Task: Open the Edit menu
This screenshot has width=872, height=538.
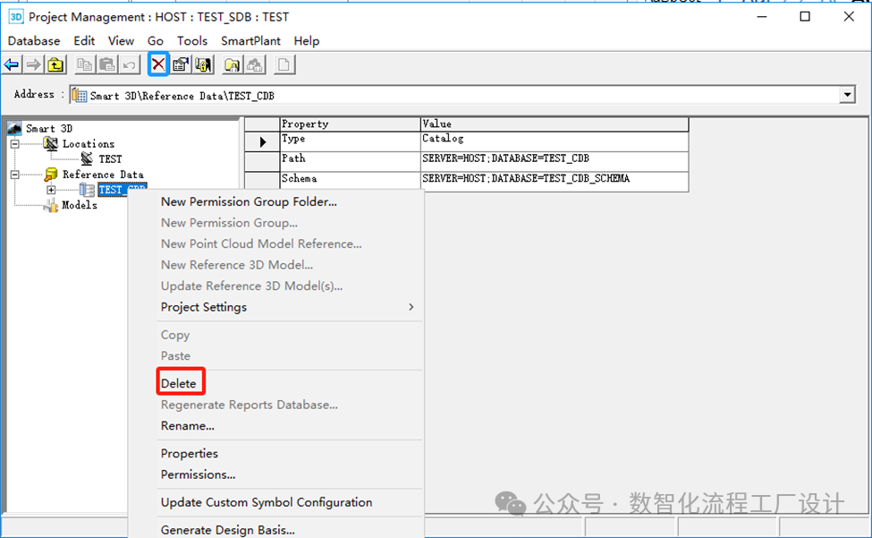Action: click(84, 41)
